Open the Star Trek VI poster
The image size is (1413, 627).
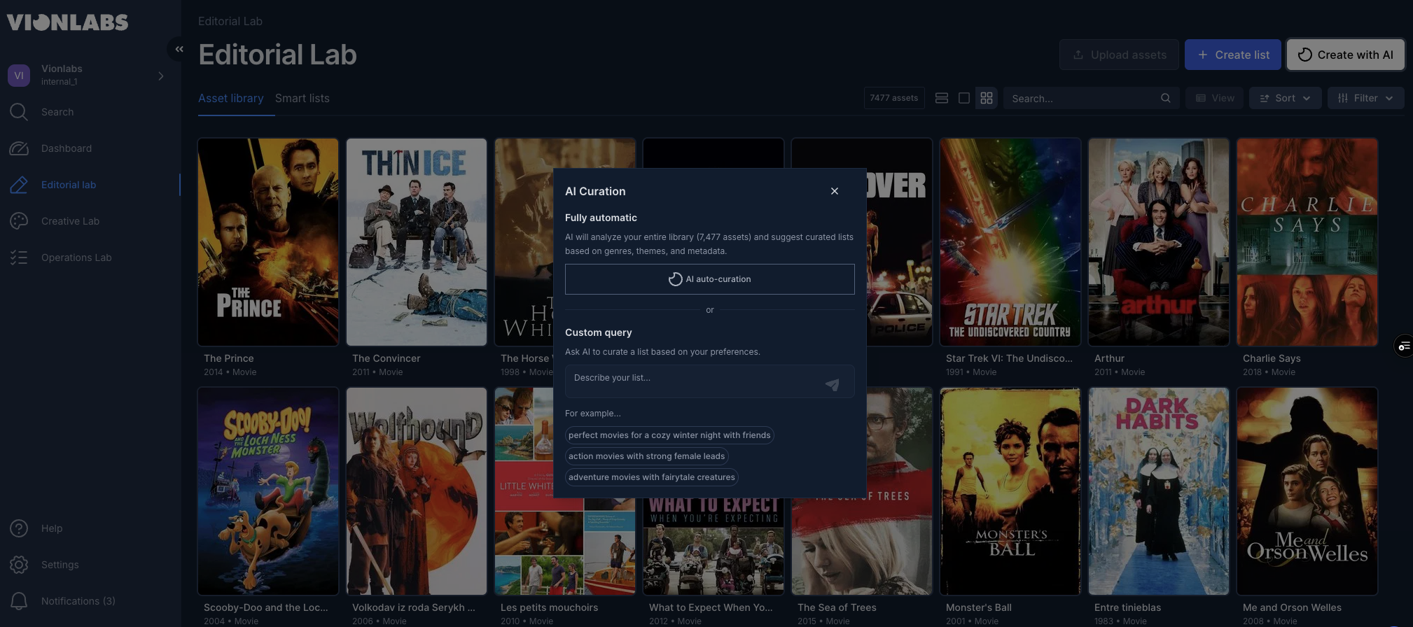coord(1010,242)
